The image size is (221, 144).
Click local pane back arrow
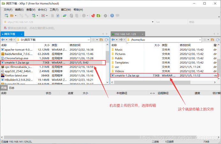tap(3, 40)
